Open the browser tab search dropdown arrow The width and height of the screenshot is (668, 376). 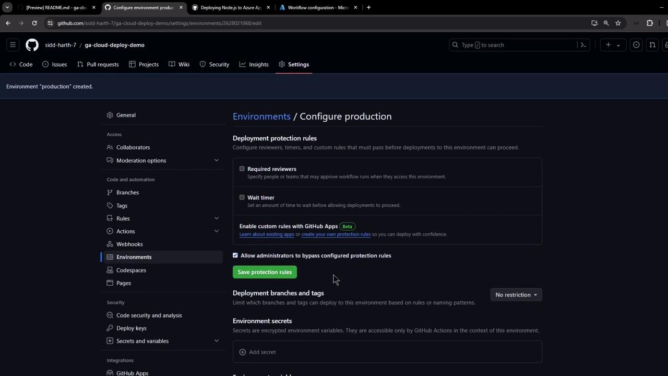7,7
